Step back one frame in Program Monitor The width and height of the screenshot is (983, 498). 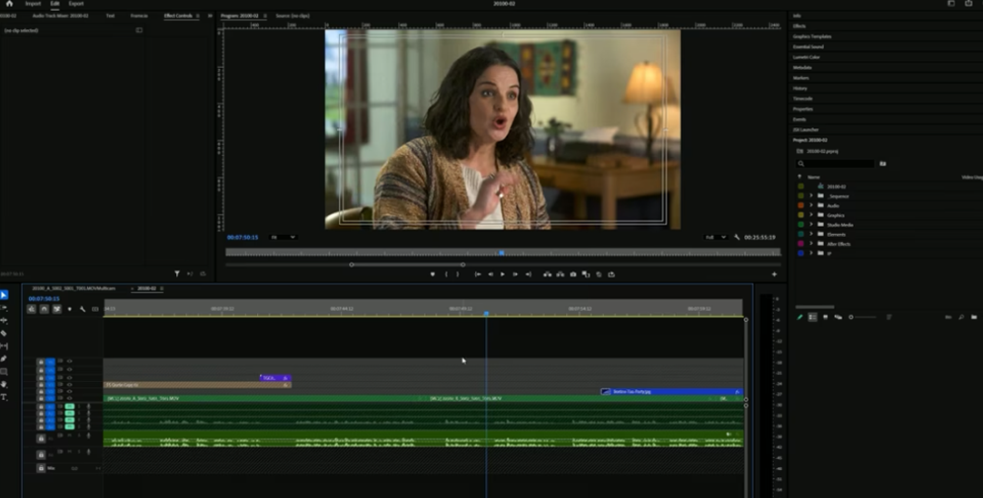[491, 274]
